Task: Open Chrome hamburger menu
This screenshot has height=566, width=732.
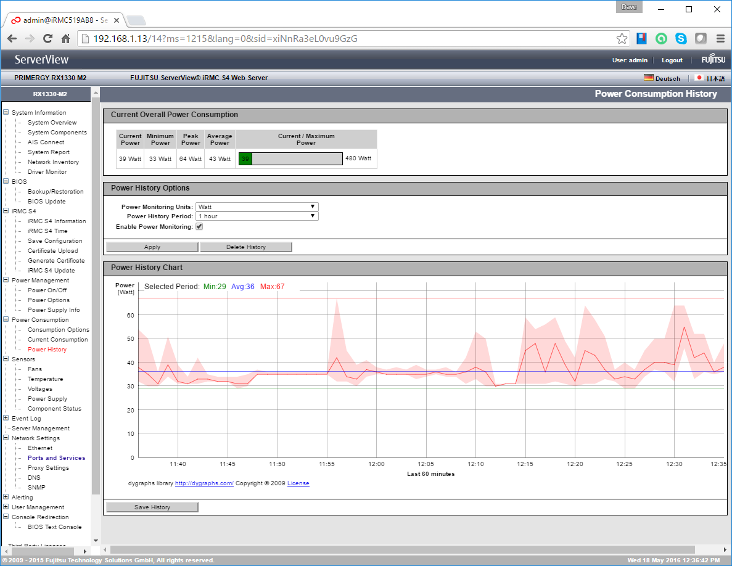Action: click(720, 39)
